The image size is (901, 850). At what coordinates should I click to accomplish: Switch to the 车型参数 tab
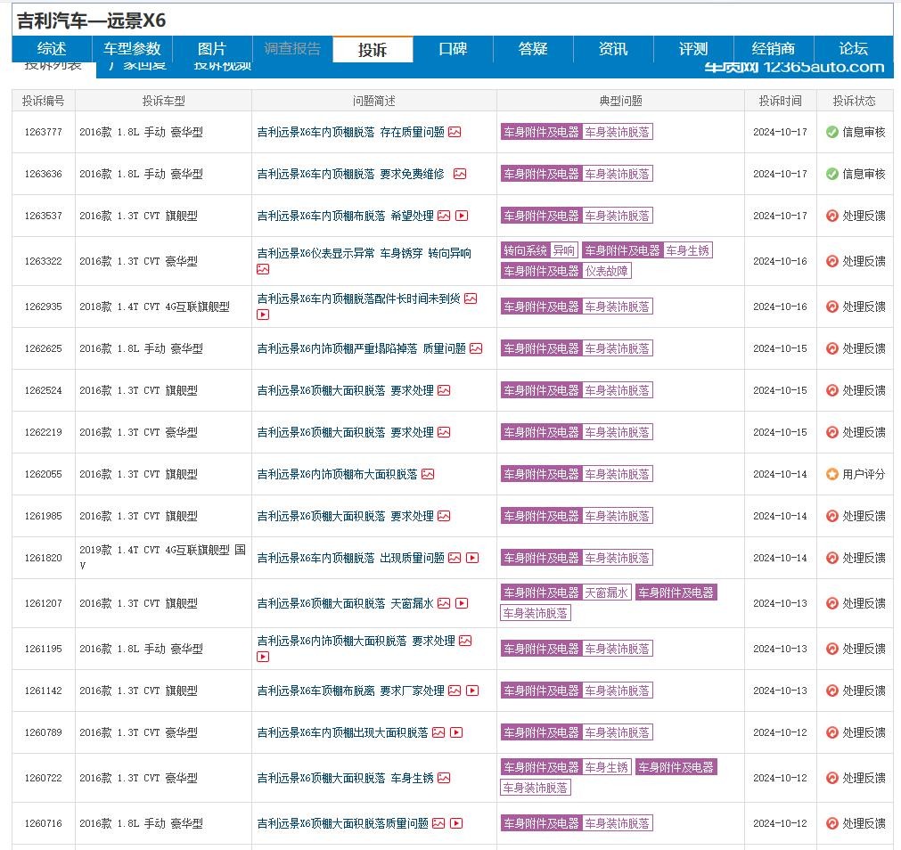click(132, 49)
